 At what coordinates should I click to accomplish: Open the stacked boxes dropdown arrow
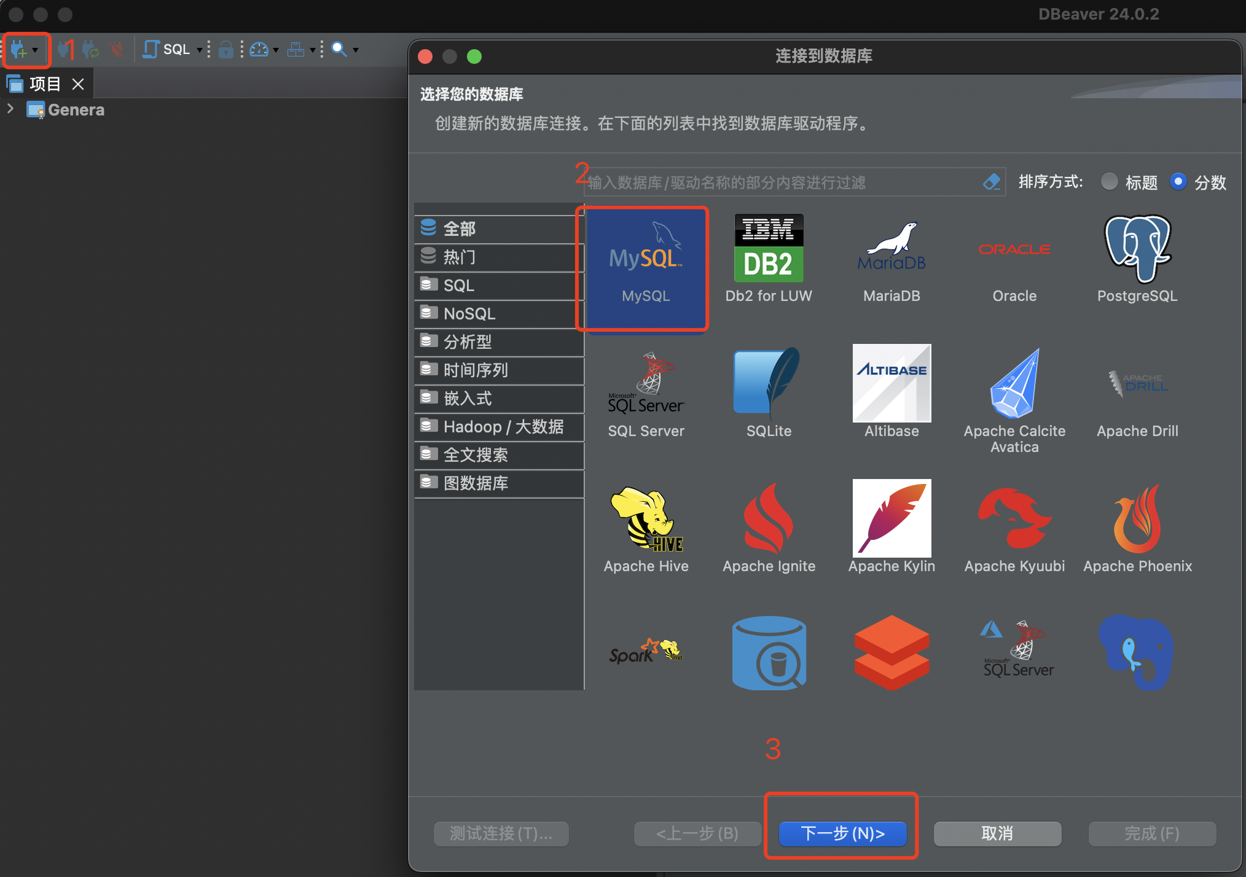point(312,50)
